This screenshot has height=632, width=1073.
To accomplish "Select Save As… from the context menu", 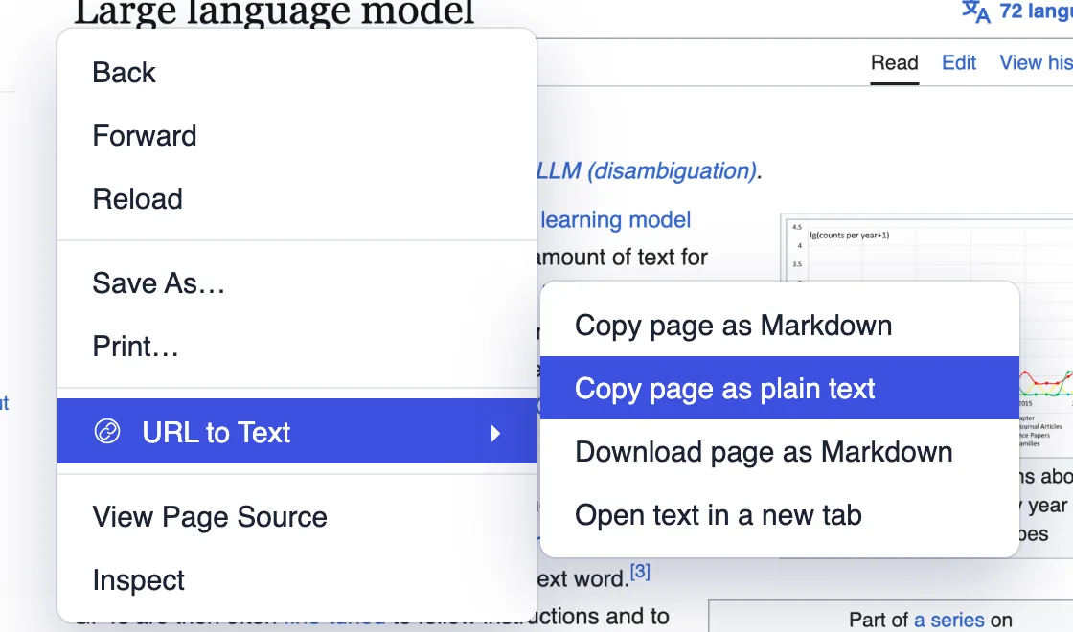I will click(x=297, y=283).
